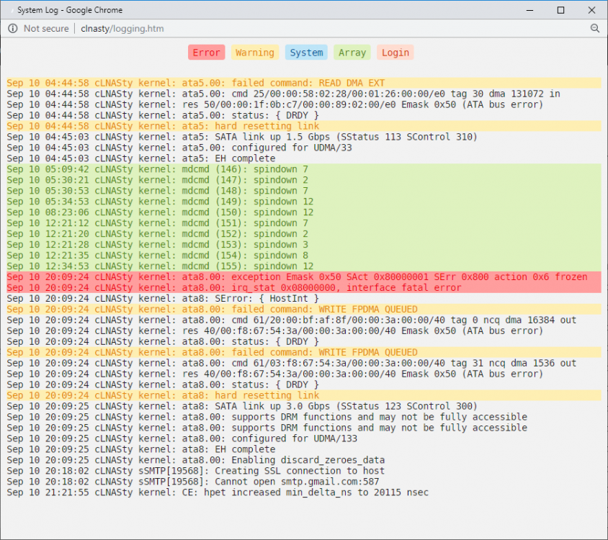Click log line 'hpet increased min_delta_ns to 20115 nsec'
Screen dimensions: 608x540
click(x=218, y=492)
